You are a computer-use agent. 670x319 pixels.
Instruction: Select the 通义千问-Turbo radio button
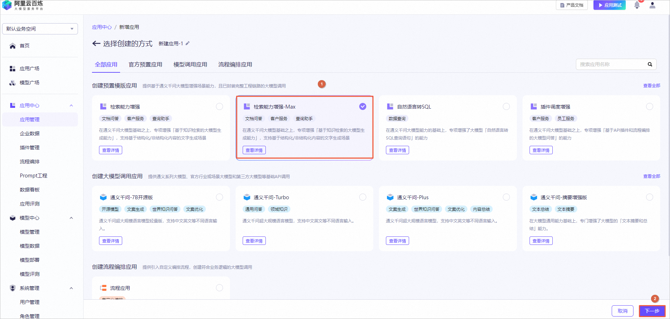pyautogui.click(x=363, y=197)
